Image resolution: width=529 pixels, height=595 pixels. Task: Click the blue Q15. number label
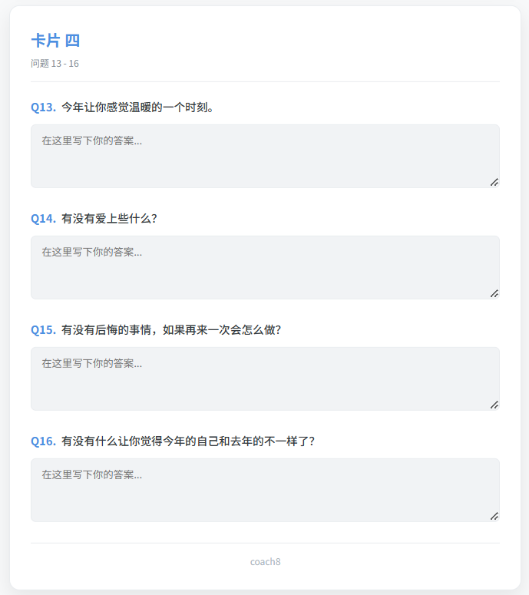point(43,330)
